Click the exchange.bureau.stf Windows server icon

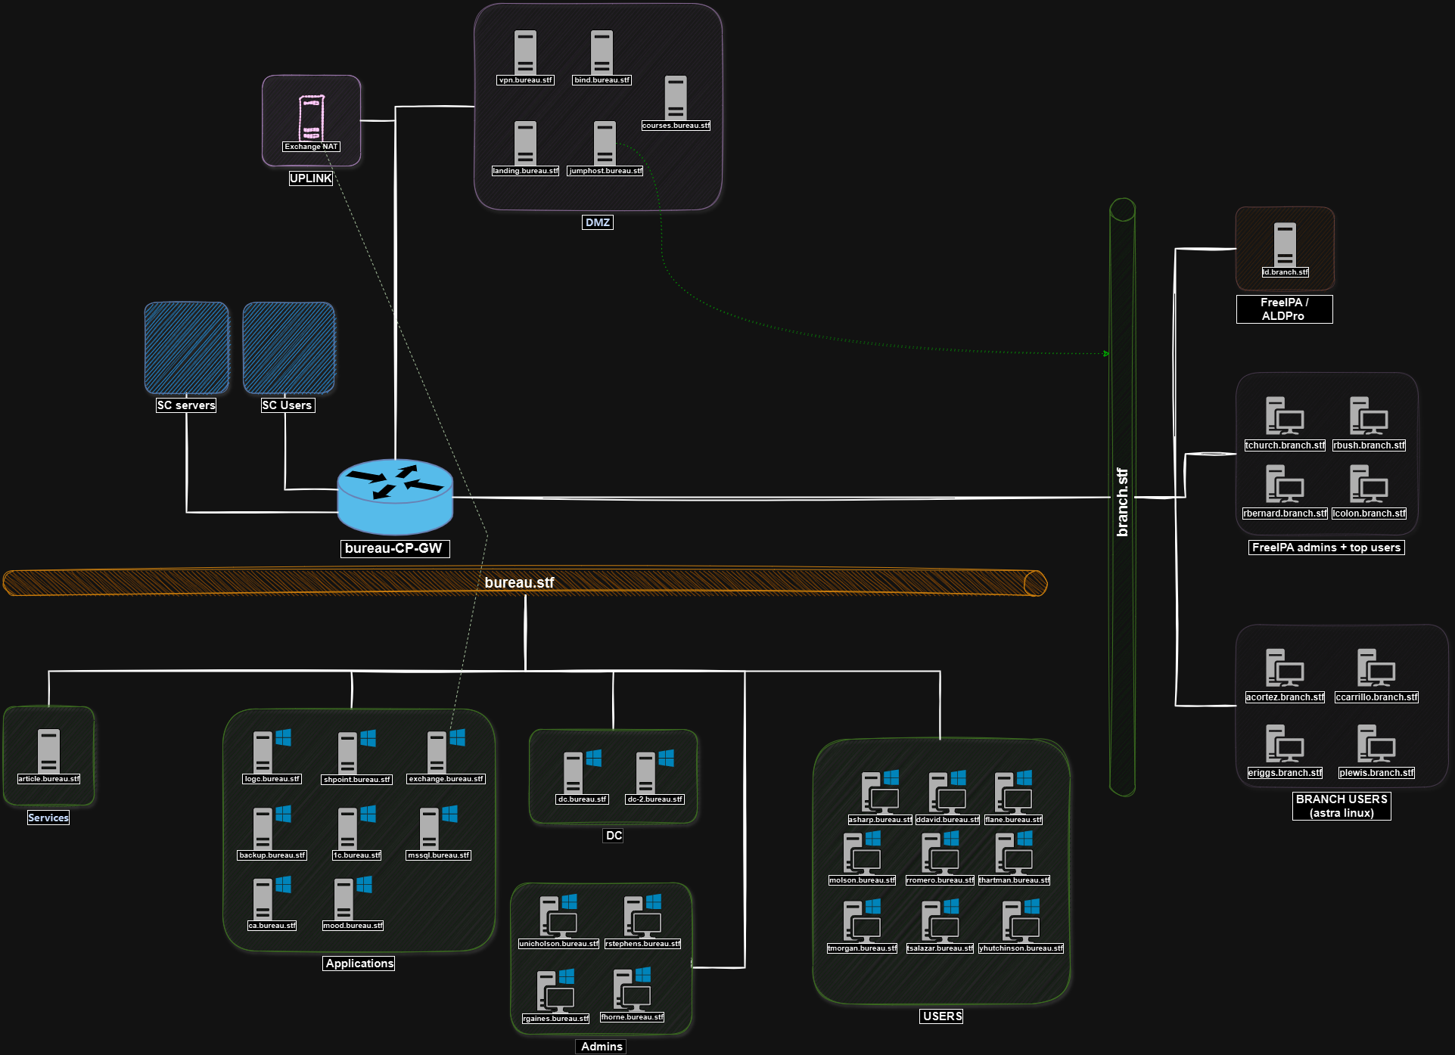tap(437, 751)
